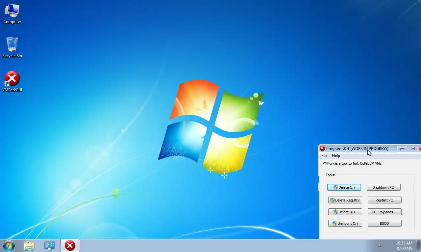421x252 pixels.
Task: Select the Recycle Bin desktop icon
Action: (12, 48)
